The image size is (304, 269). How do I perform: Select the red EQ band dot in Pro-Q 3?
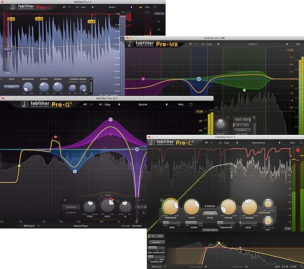[x=56, y=137]
